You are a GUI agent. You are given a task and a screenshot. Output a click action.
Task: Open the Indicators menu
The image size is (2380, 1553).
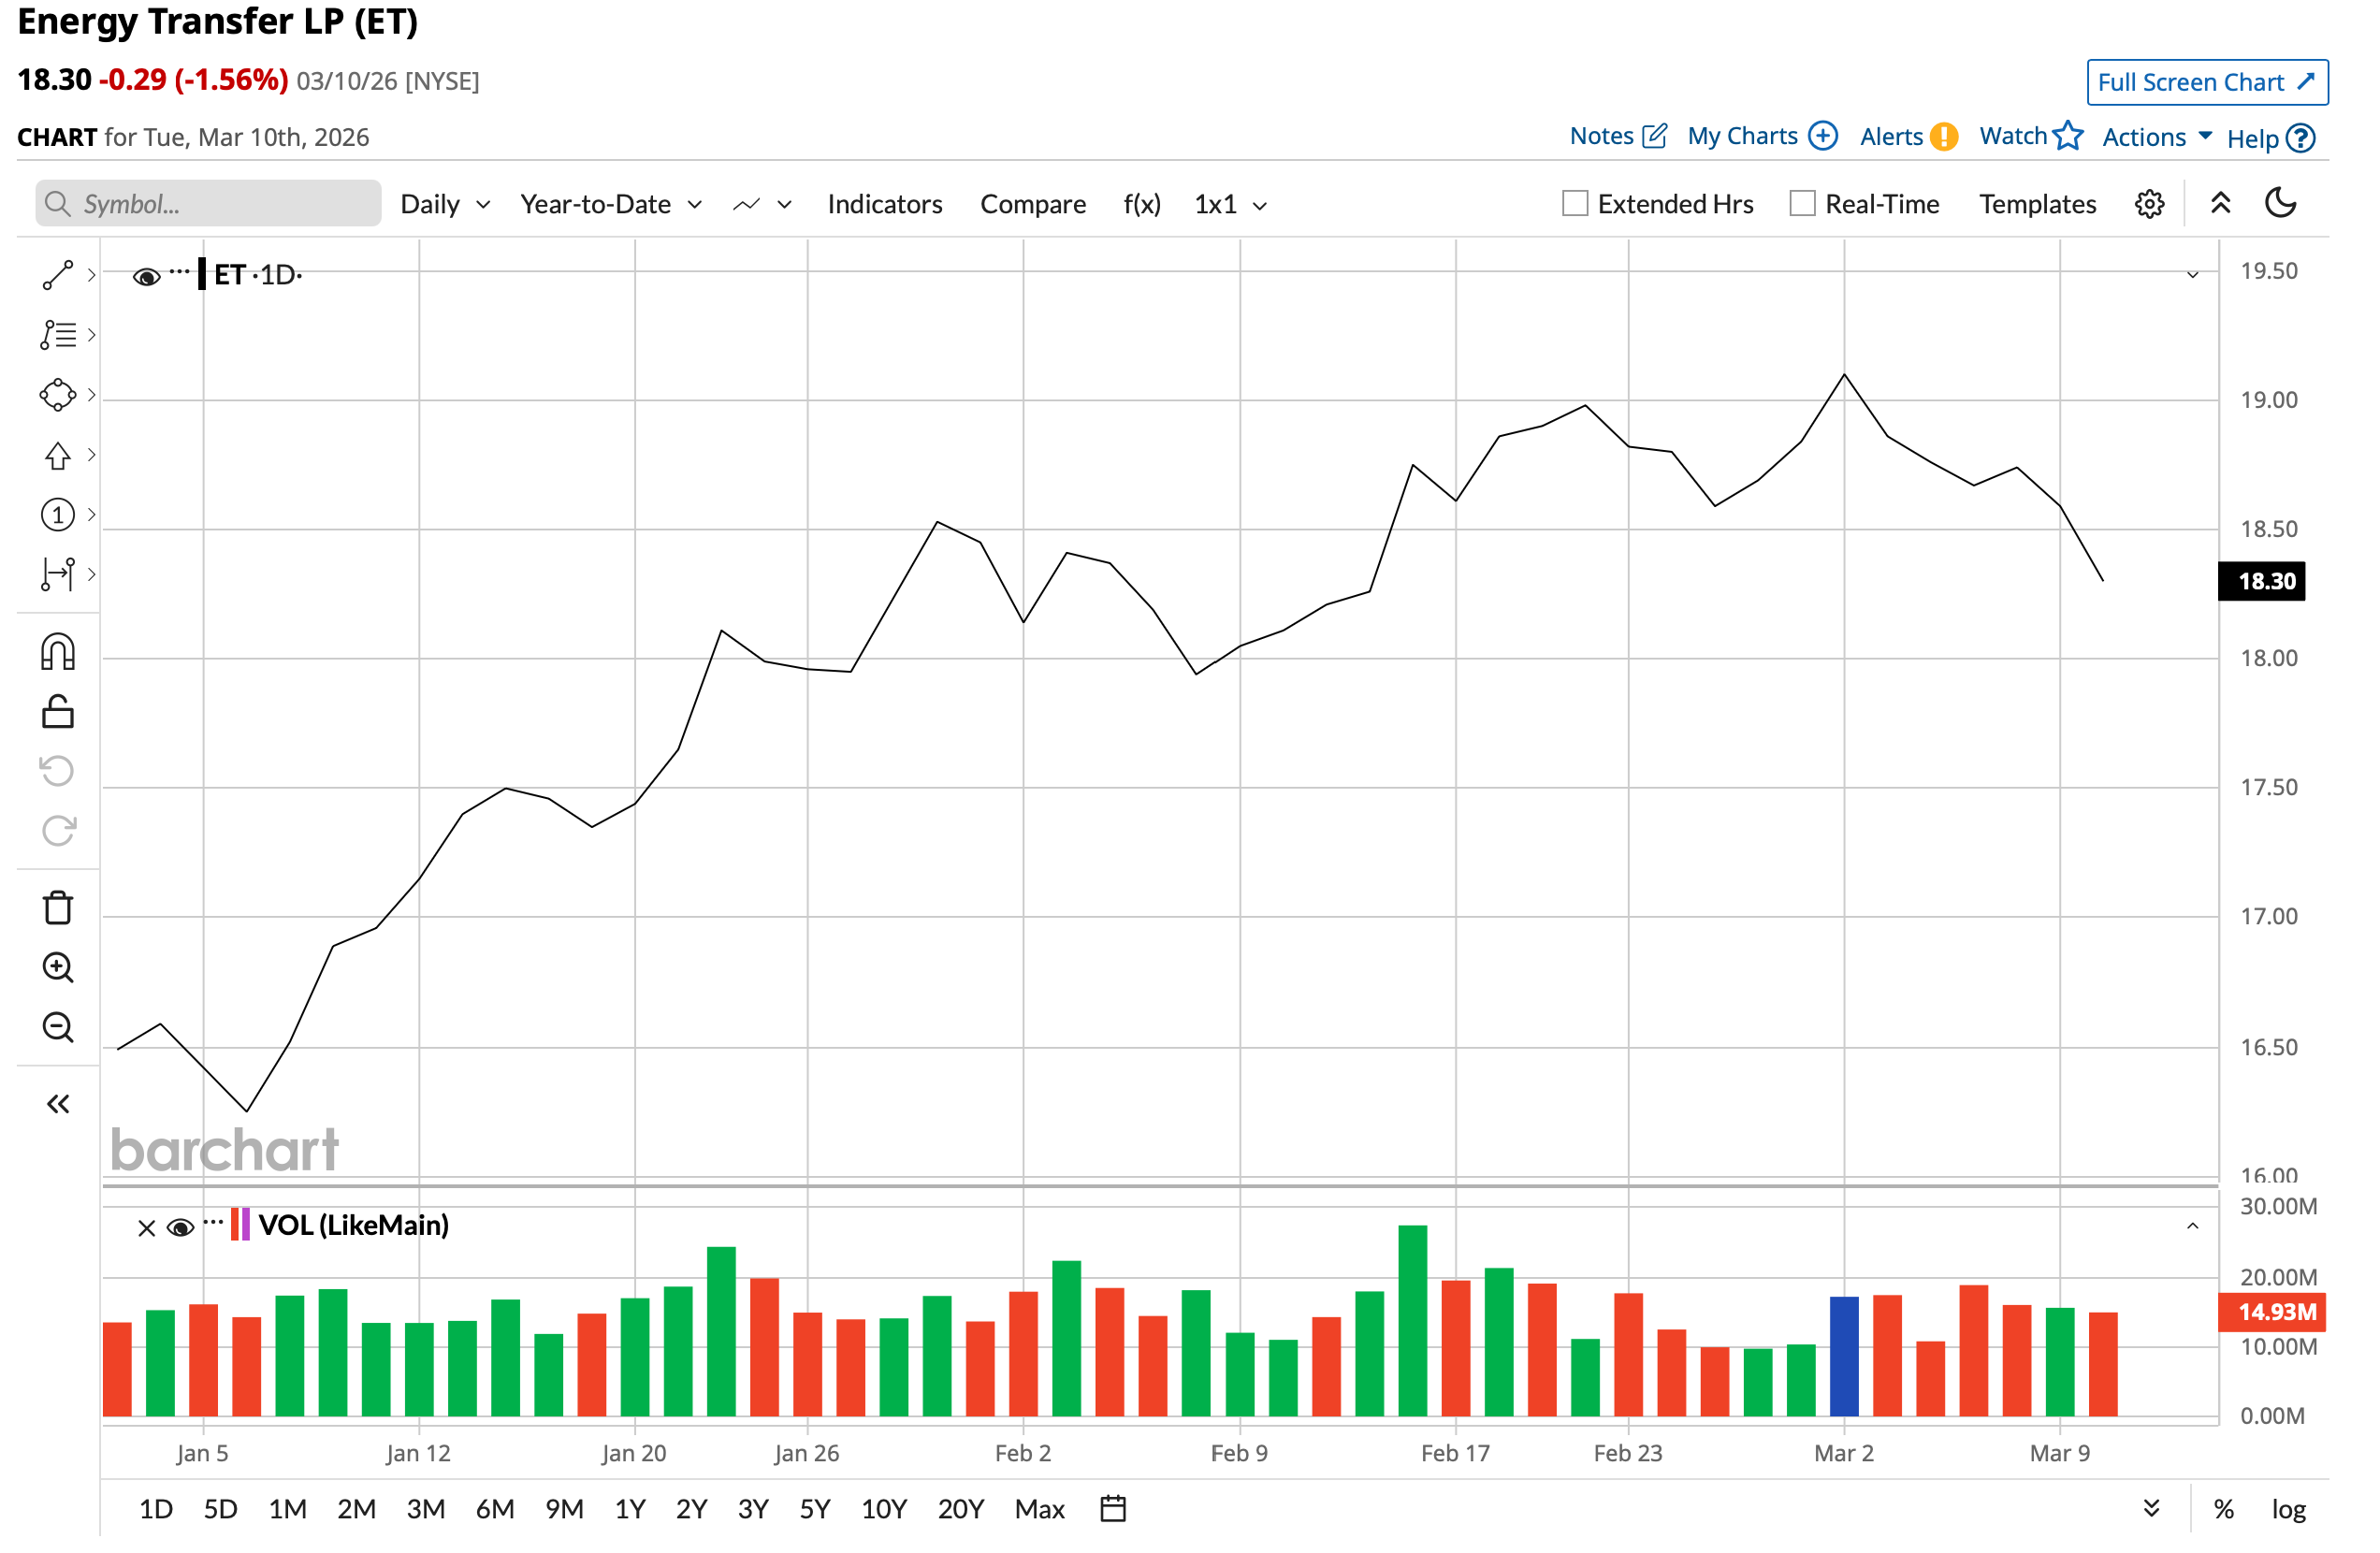(x=884, y=204)
